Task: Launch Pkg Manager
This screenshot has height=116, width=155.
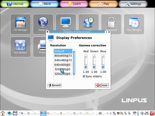Action: point(134,24)
